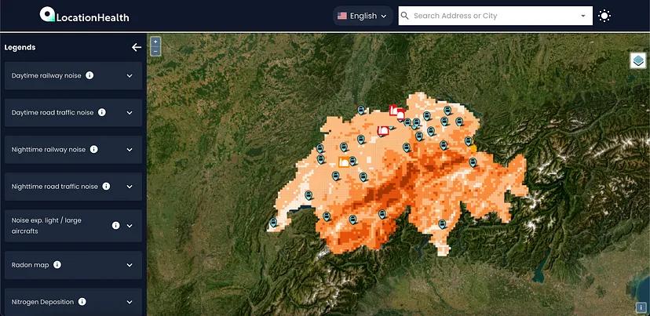The width and height of the screenshot is (650, 316).
Task: Zoom in the map with plus button
Action: tap(155, 42)
